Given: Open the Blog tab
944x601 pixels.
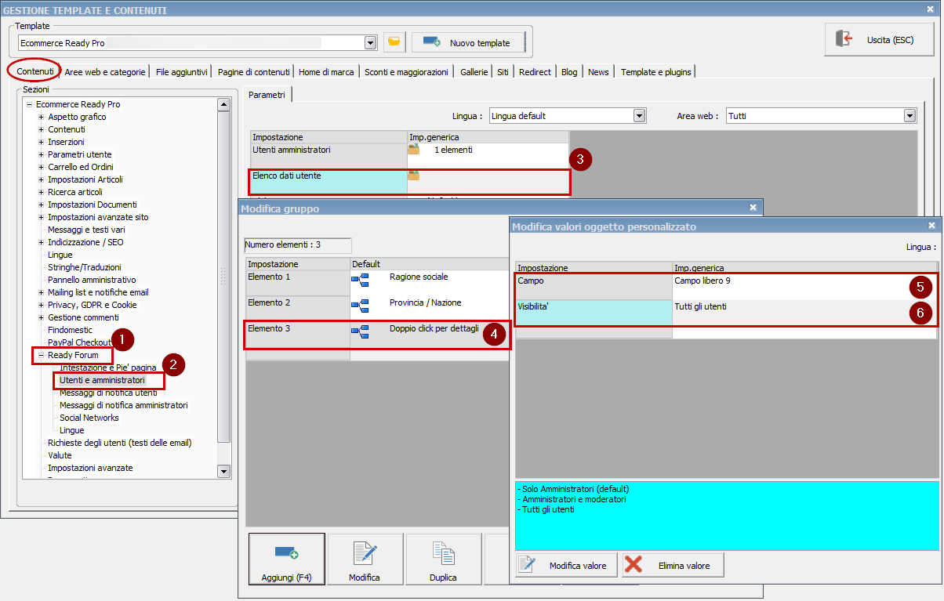Looking at the screenshot, I should pos(569,72).
